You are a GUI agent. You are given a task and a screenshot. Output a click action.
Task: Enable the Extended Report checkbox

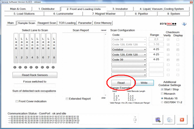click(67, 99)
